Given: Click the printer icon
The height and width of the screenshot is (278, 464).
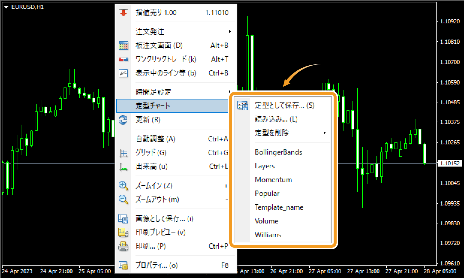Looking at the screenshot, I should coord(123,246).
